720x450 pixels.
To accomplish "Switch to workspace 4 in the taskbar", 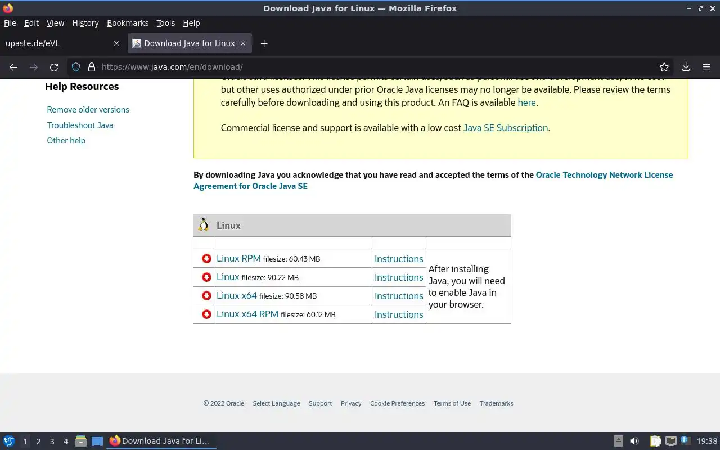I will point(65,442).
